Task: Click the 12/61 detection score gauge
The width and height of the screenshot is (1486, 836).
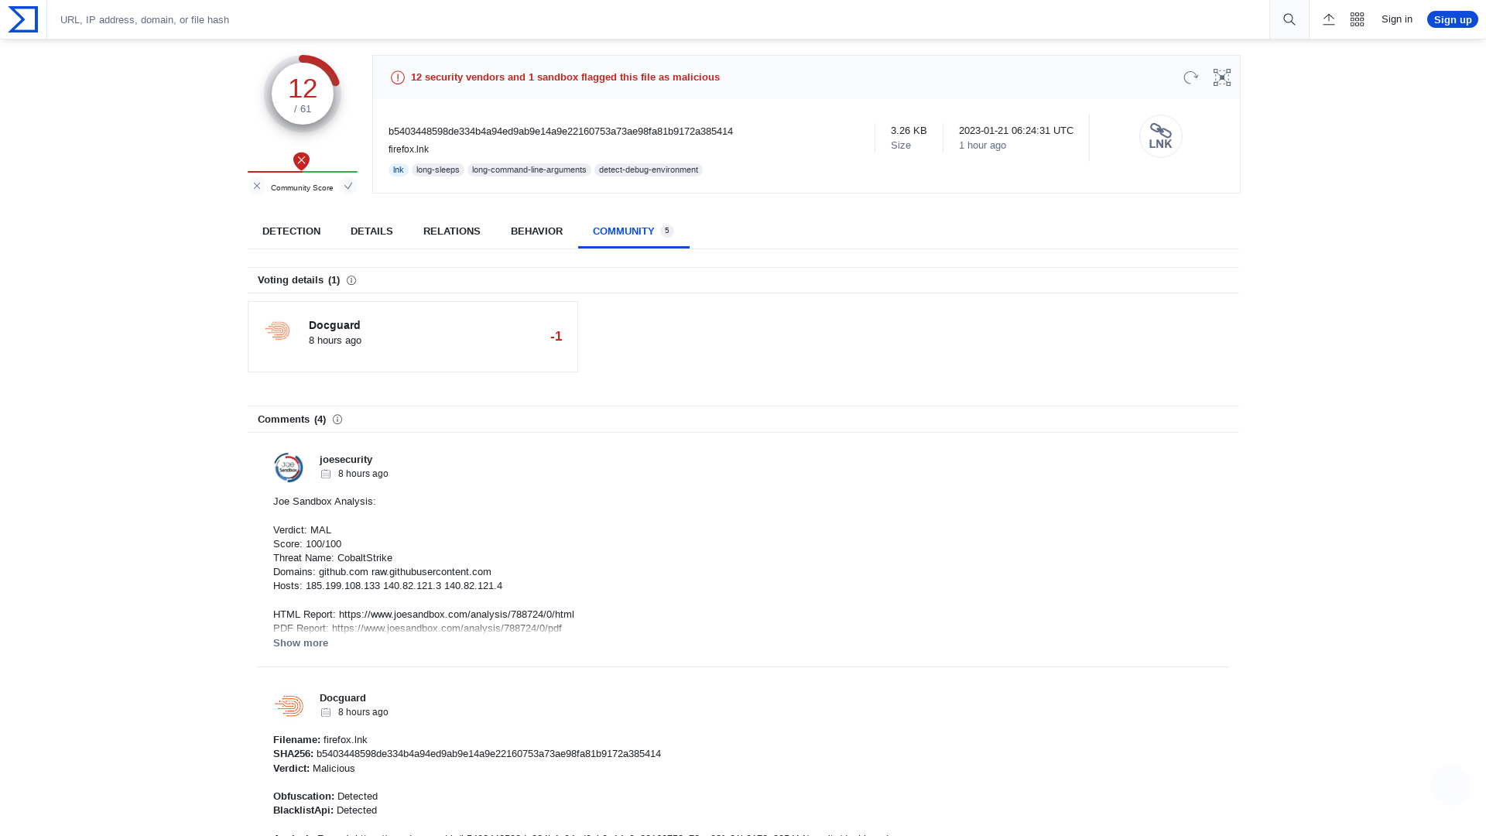Action: pos(303,94)
